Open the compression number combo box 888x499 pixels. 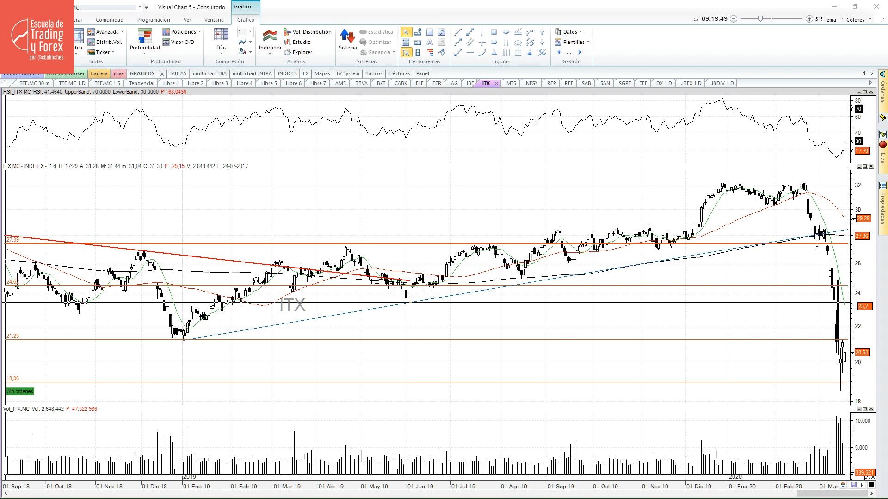pos(245,32)
